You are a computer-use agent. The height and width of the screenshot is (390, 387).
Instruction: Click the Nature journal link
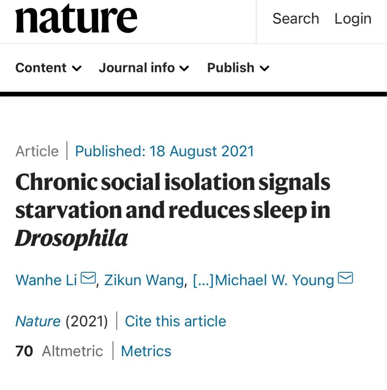point(38,321)
